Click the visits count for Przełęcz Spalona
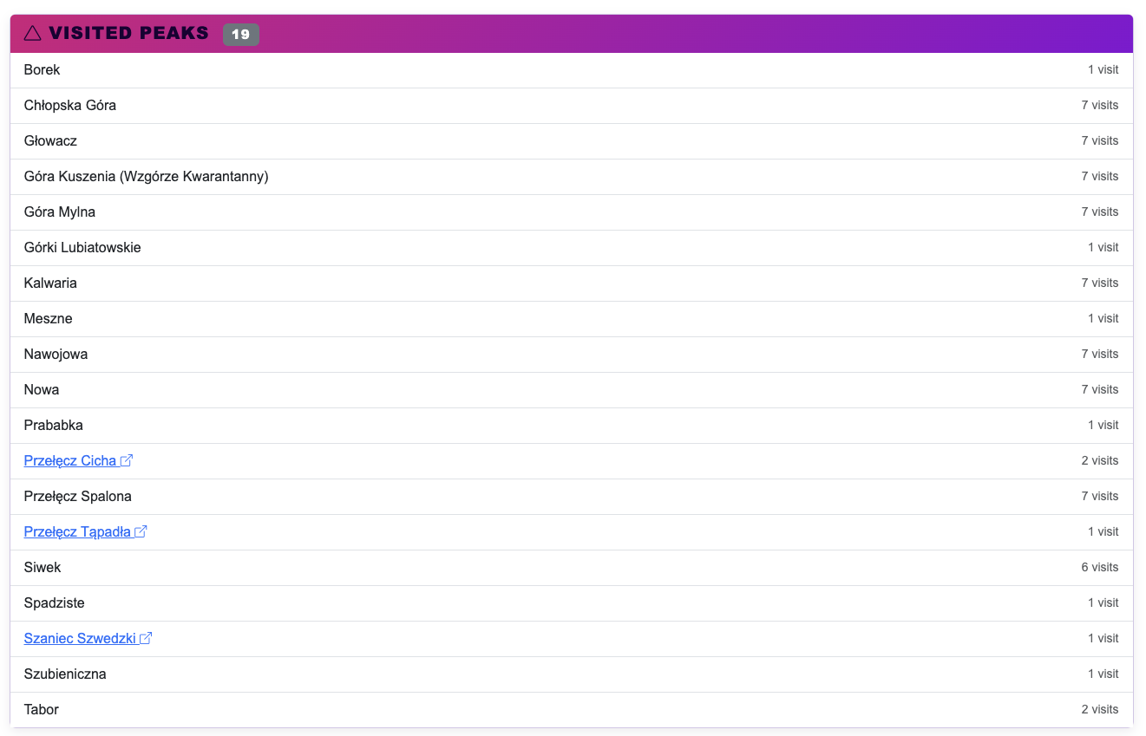The image size is (1146, 736). 1100,496
